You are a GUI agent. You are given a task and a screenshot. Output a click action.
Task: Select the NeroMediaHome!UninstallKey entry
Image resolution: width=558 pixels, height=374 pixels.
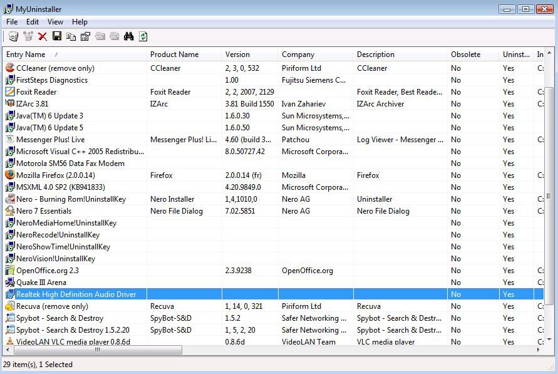[66, 223]
